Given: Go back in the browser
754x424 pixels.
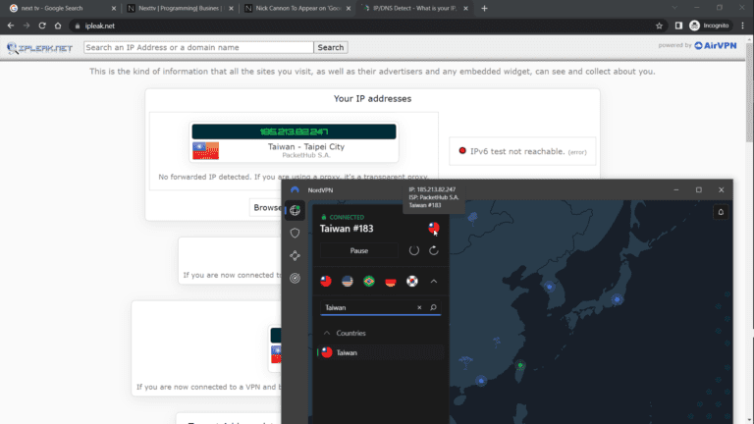Looking at the screenshot, I should (x=11, y=26).
